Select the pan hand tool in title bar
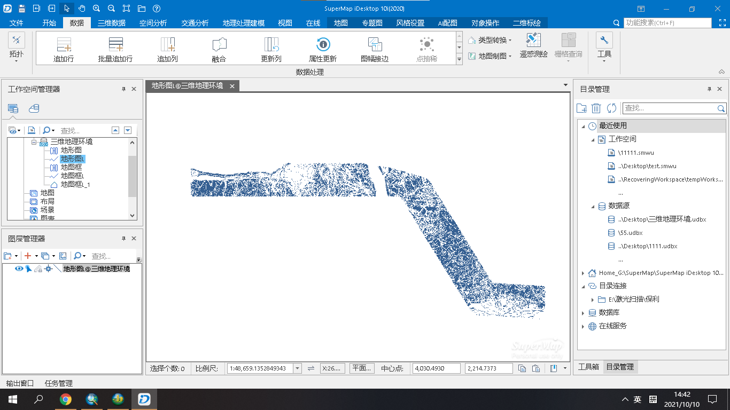This screenshot has height=410, width=730. [81, 9]
